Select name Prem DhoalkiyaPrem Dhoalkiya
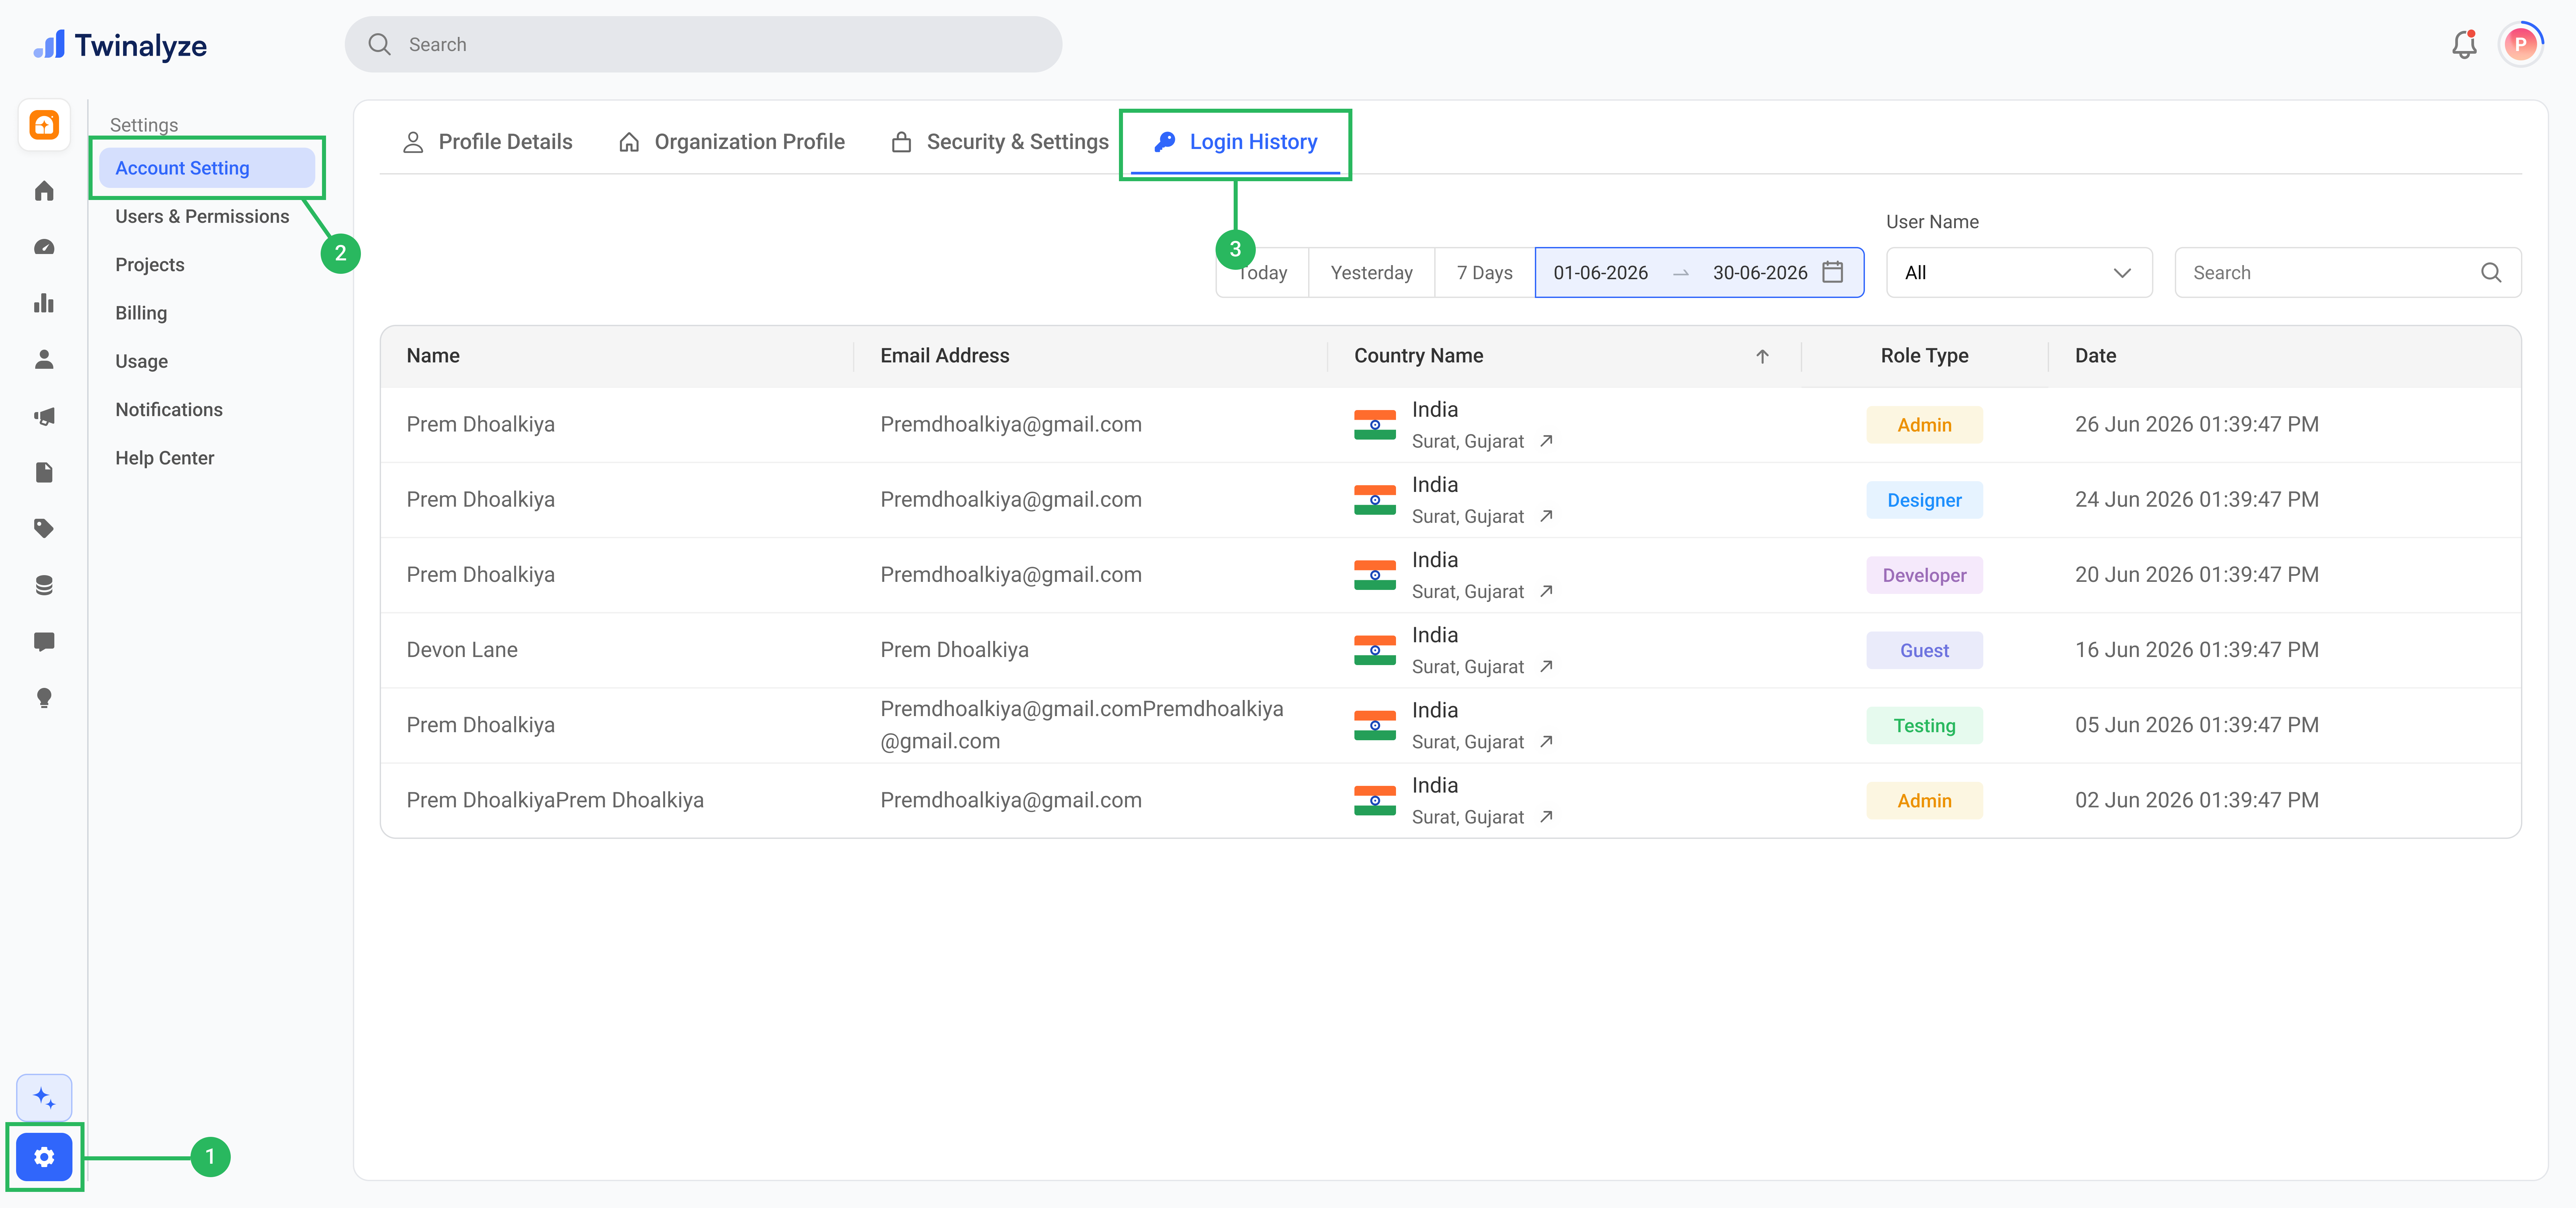This screenshot has width=2576, height=1208. tap(555, 800)
